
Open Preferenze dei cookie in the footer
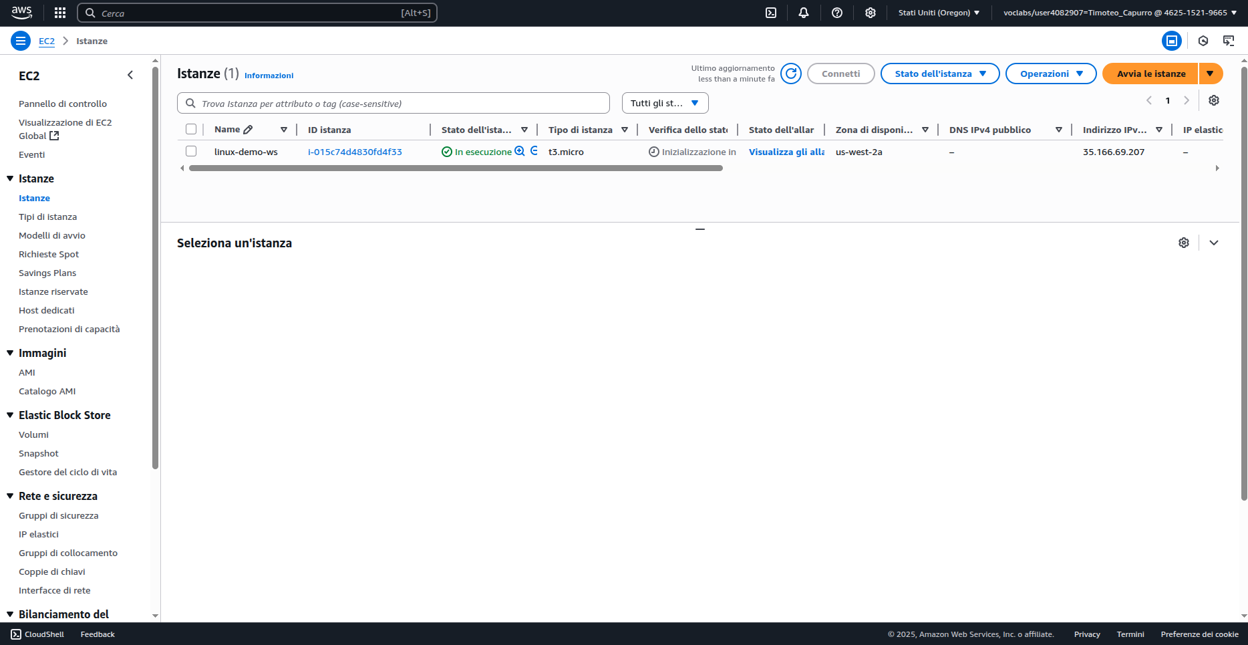coord(1200,634)
